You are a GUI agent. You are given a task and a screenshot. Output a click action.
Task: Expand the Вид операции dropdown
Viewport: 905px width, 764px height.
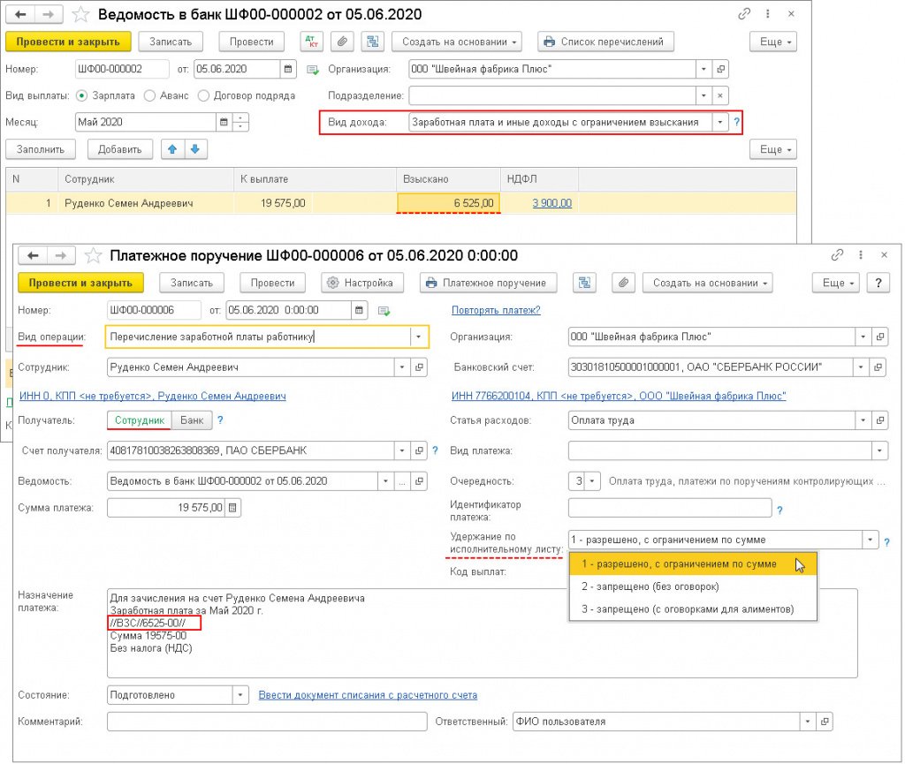[417, 337]
